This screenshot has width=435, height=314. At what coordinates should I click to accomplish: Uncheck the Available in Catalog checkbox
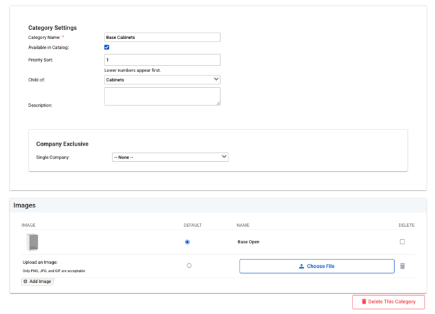107,47
